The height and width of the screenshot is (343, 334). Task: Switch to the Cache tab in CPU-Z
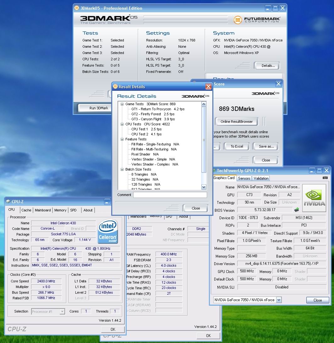[26, 210]
